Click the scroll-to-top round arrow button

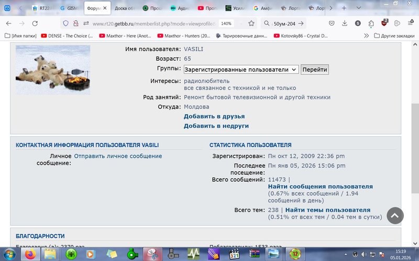tap(395, 216)
